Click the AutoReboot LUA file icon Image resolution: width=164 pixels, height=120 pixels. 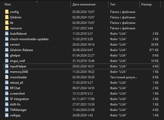coord(7,34)
